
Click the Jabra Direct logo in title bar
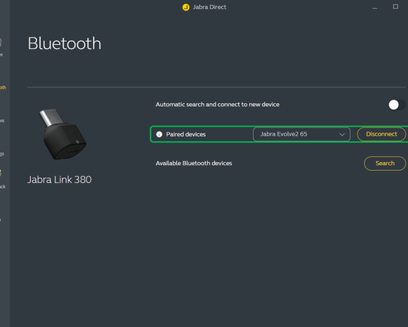point(186,7)
